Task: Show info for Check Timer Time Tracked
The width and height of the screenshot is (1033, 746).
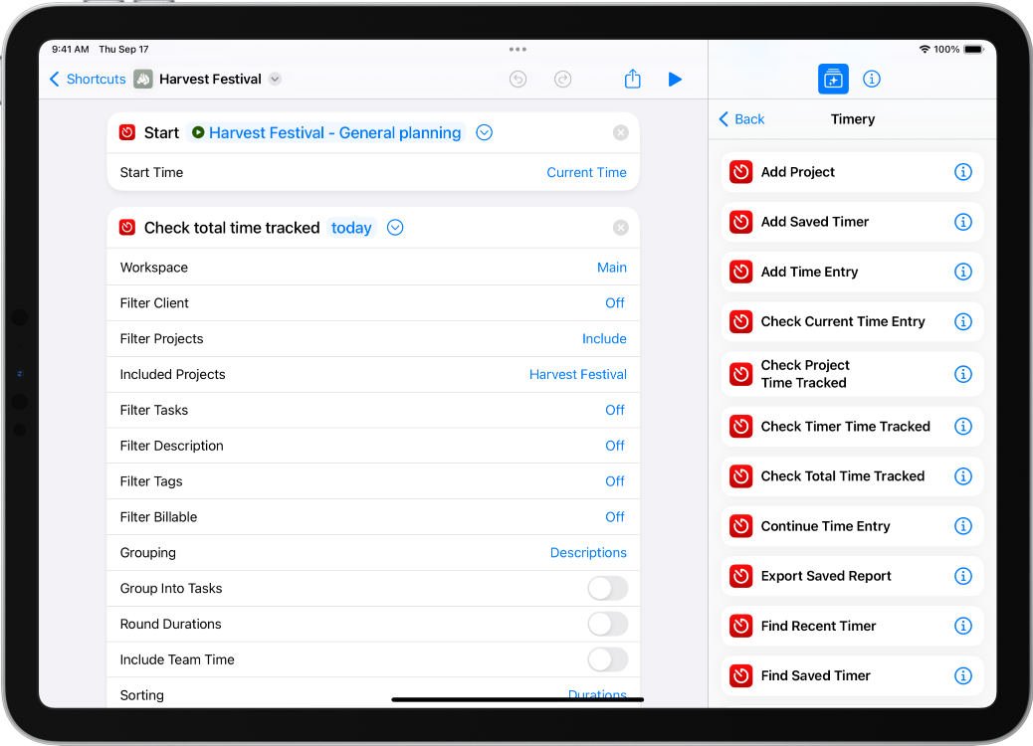Action: 963,426
